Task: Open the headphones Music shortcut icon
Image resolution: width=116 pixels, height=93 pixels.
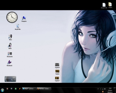Action: click(10, 46)
